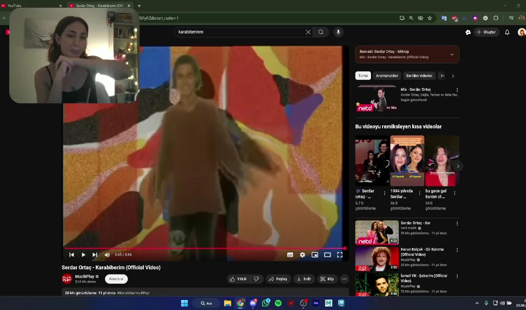The height and width of the screenshot is (310, 526).
Task: Open the MuzikPlay channel name link
Action: (84, 276)
